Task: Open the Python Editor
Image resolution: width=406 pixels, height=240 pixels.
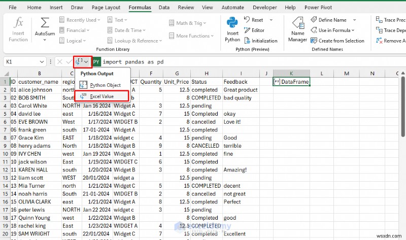Action: click(254, 30)
